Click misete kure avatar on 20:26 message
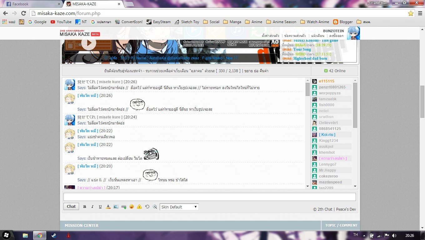 (70, 85)
